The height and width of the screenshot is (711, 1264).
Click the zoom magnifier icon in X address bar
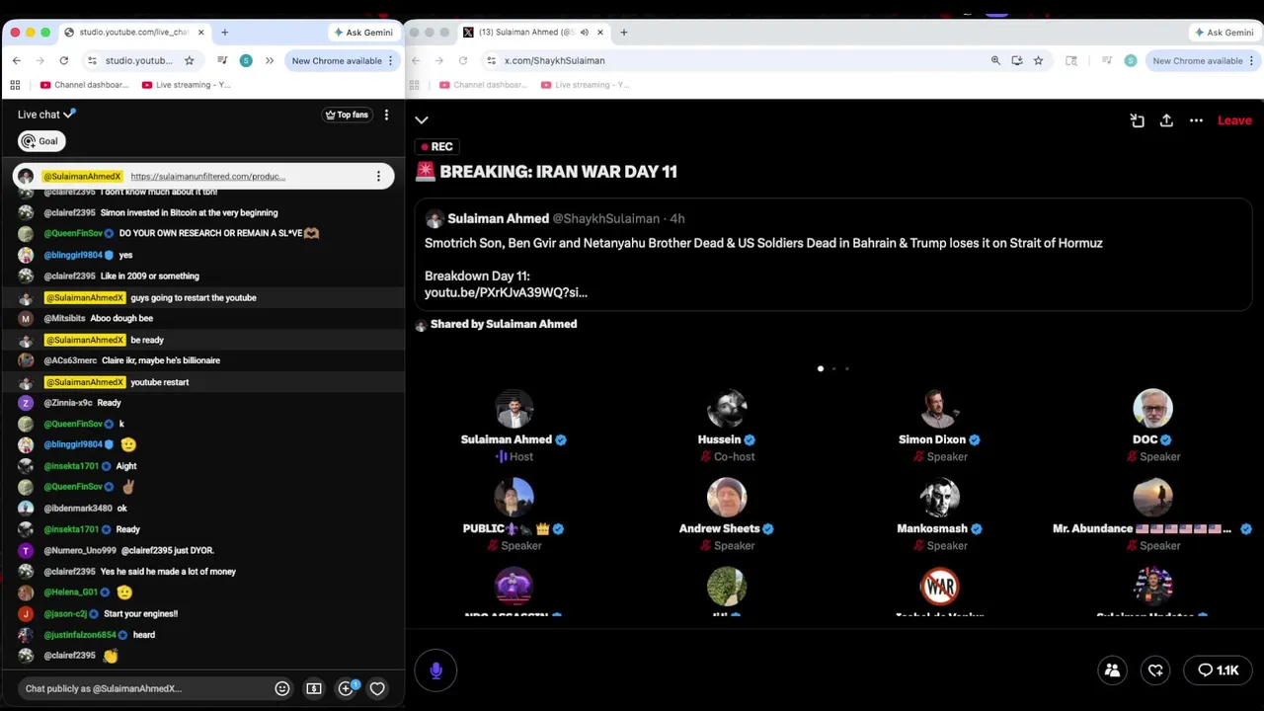(x=995, y=60)
